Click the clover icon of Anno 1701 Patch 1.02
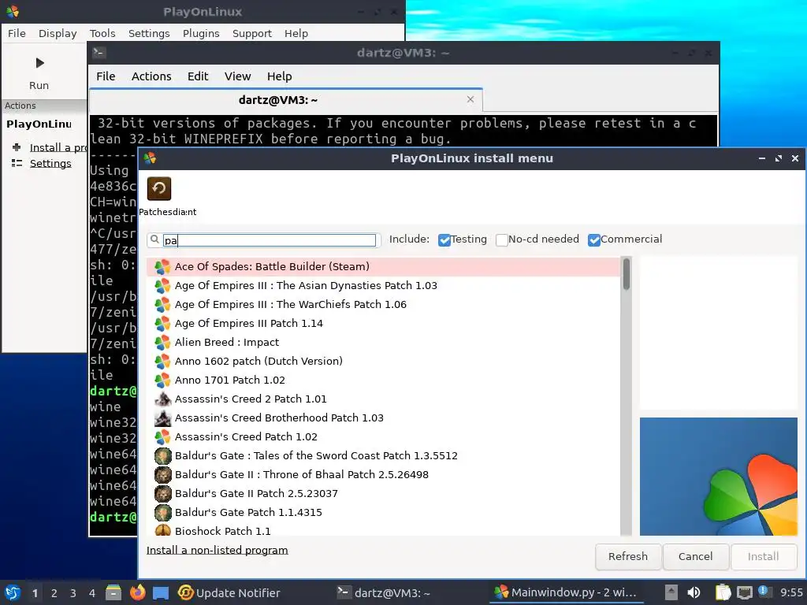The image size is (807, 605). tap(162, 380)
